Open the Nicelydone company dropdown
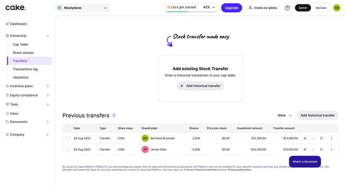This screenshot has height=186, width=346. coord(82,8)
